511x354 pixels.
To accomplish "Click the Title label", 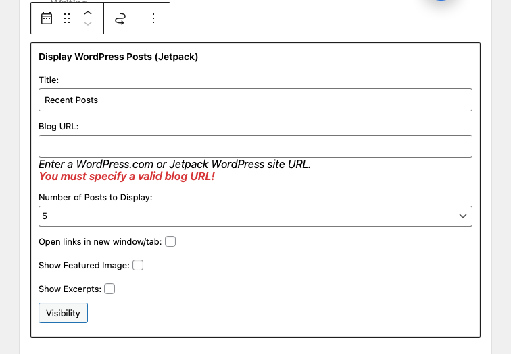I will (49, 80).
